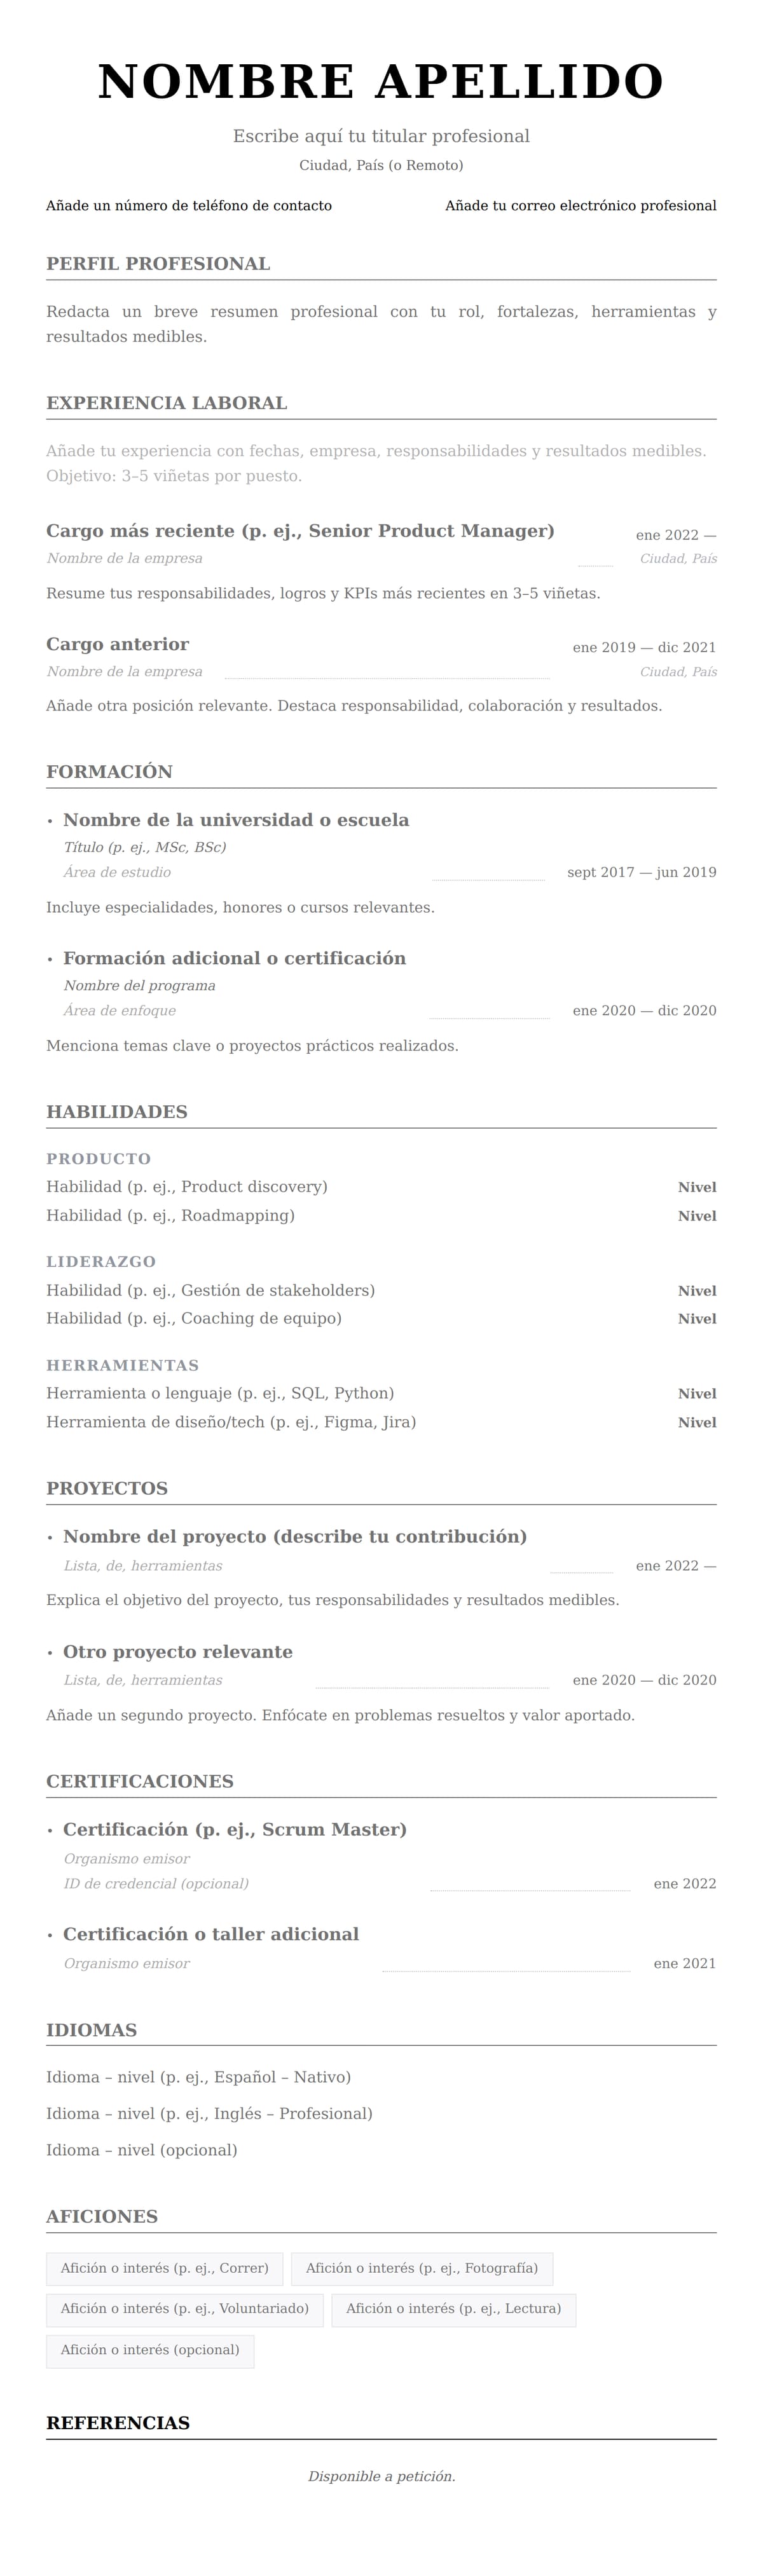Click the NOMBRE APELLIDO name heading
The image size is (763, 2576).
coord(381,82)
